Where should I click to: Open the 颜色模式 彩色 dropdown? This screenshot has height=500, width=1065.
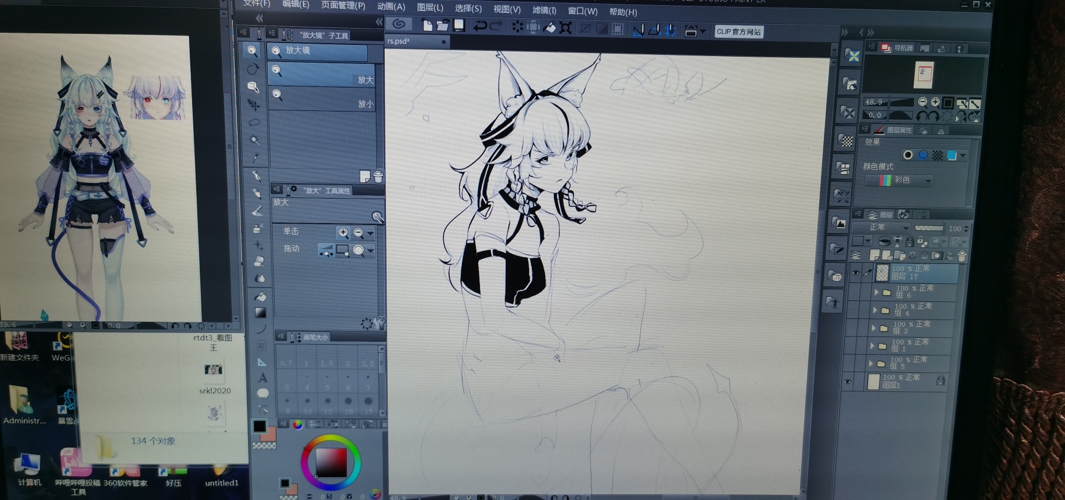(898, 180)
